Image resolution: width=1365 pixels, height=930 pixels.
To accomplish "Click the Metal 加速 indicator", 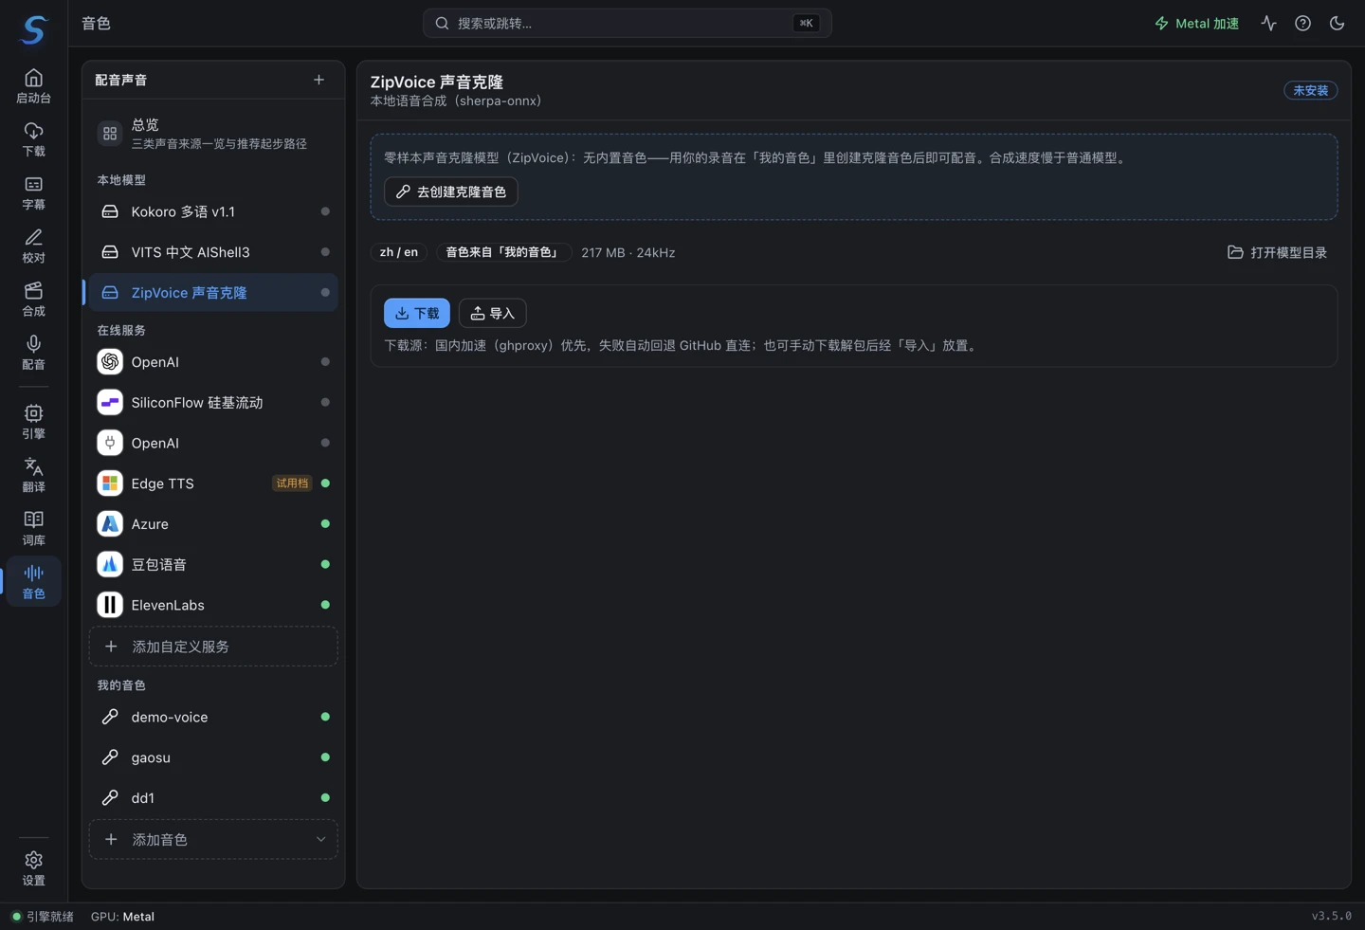I will coord(1196,24).
